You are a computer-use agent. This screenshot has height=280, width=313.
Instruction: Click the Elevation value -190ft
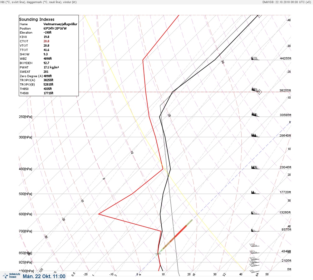47,33
